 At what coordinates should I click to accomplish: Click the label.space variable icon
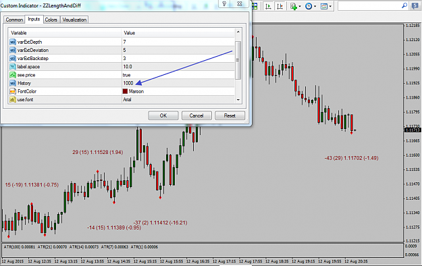coord(13,67)
